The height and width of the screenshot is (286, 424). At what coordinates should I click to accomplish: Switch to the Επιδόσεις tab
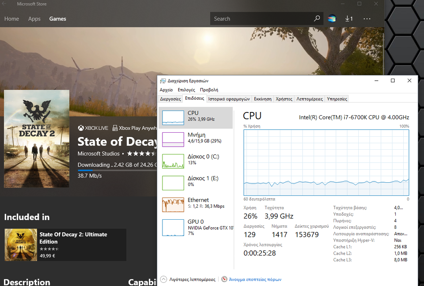195,99
